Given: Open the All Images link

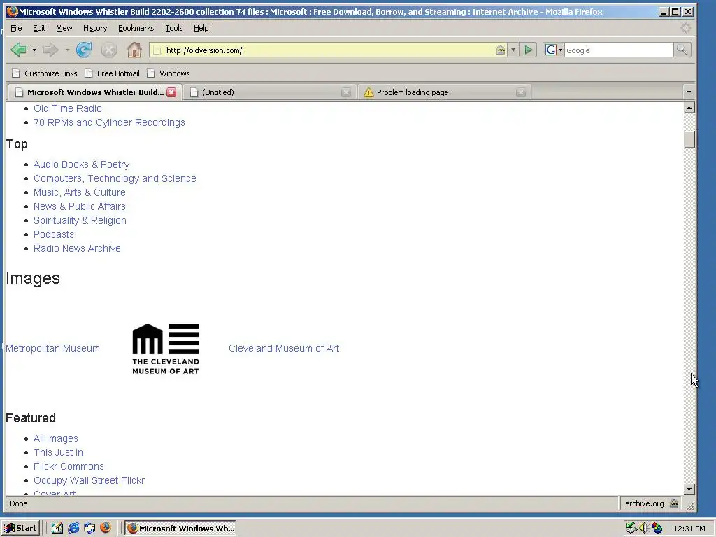Looking at the screenshot, I should click(56, 438).
